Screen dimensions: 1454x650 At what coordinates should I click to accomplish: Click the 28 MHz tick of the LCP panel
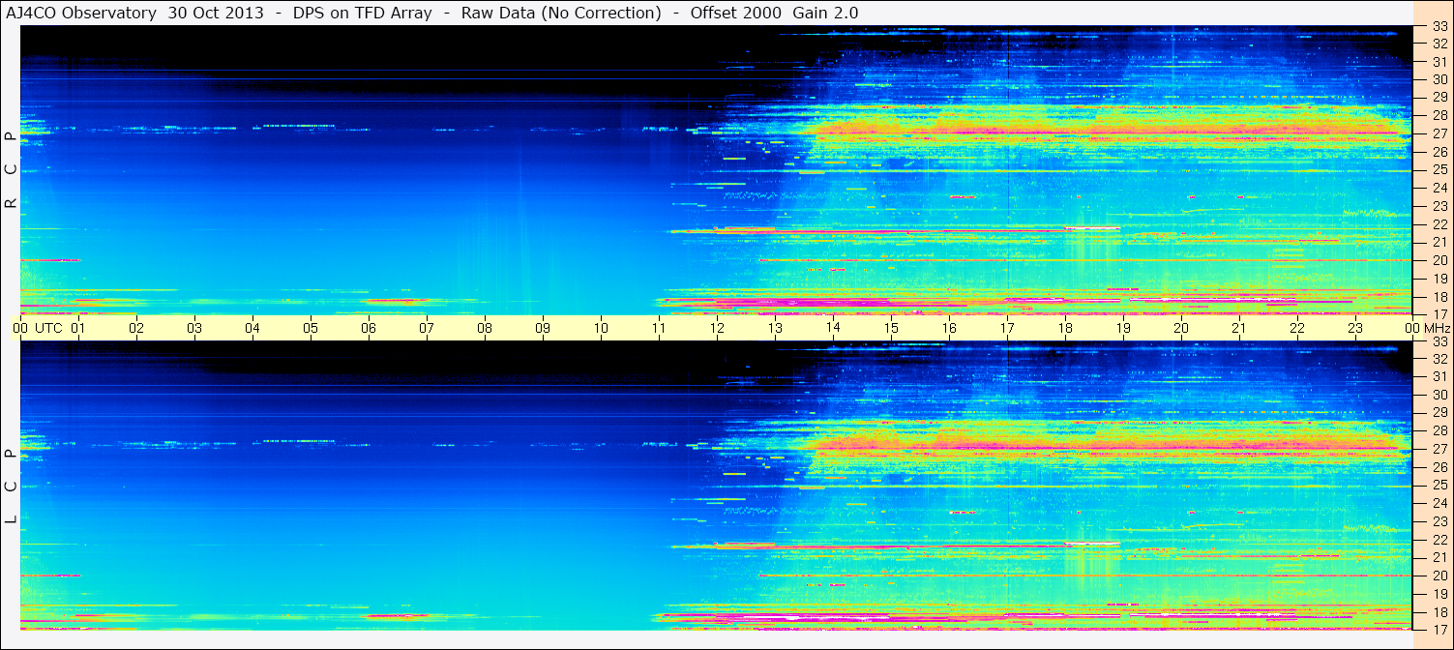click(1439, 431)
